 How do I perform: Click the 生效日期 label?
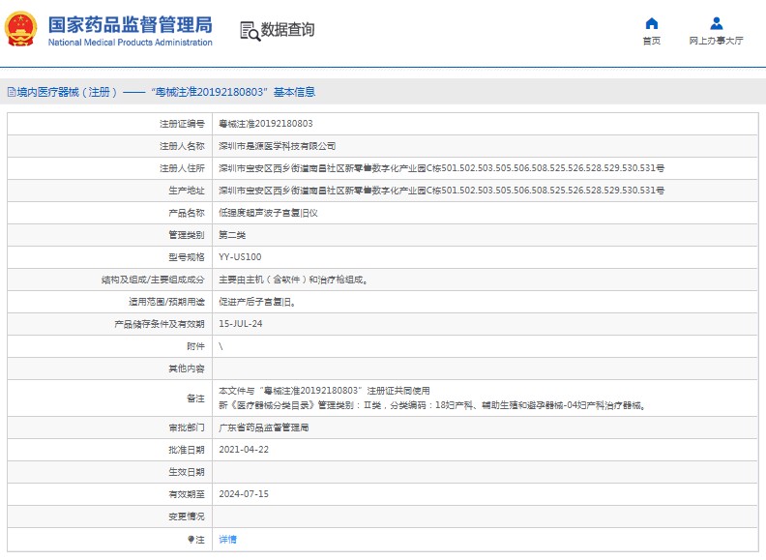tap(186, 472)
